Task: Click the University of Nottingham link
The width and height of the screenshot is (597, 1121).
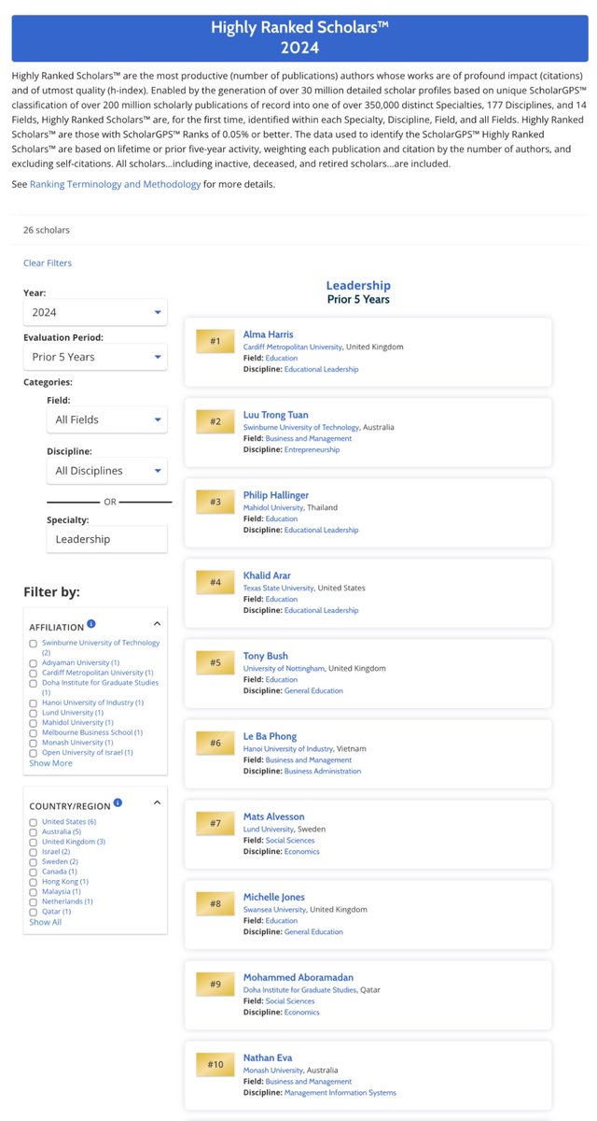Action: point(285,669)
